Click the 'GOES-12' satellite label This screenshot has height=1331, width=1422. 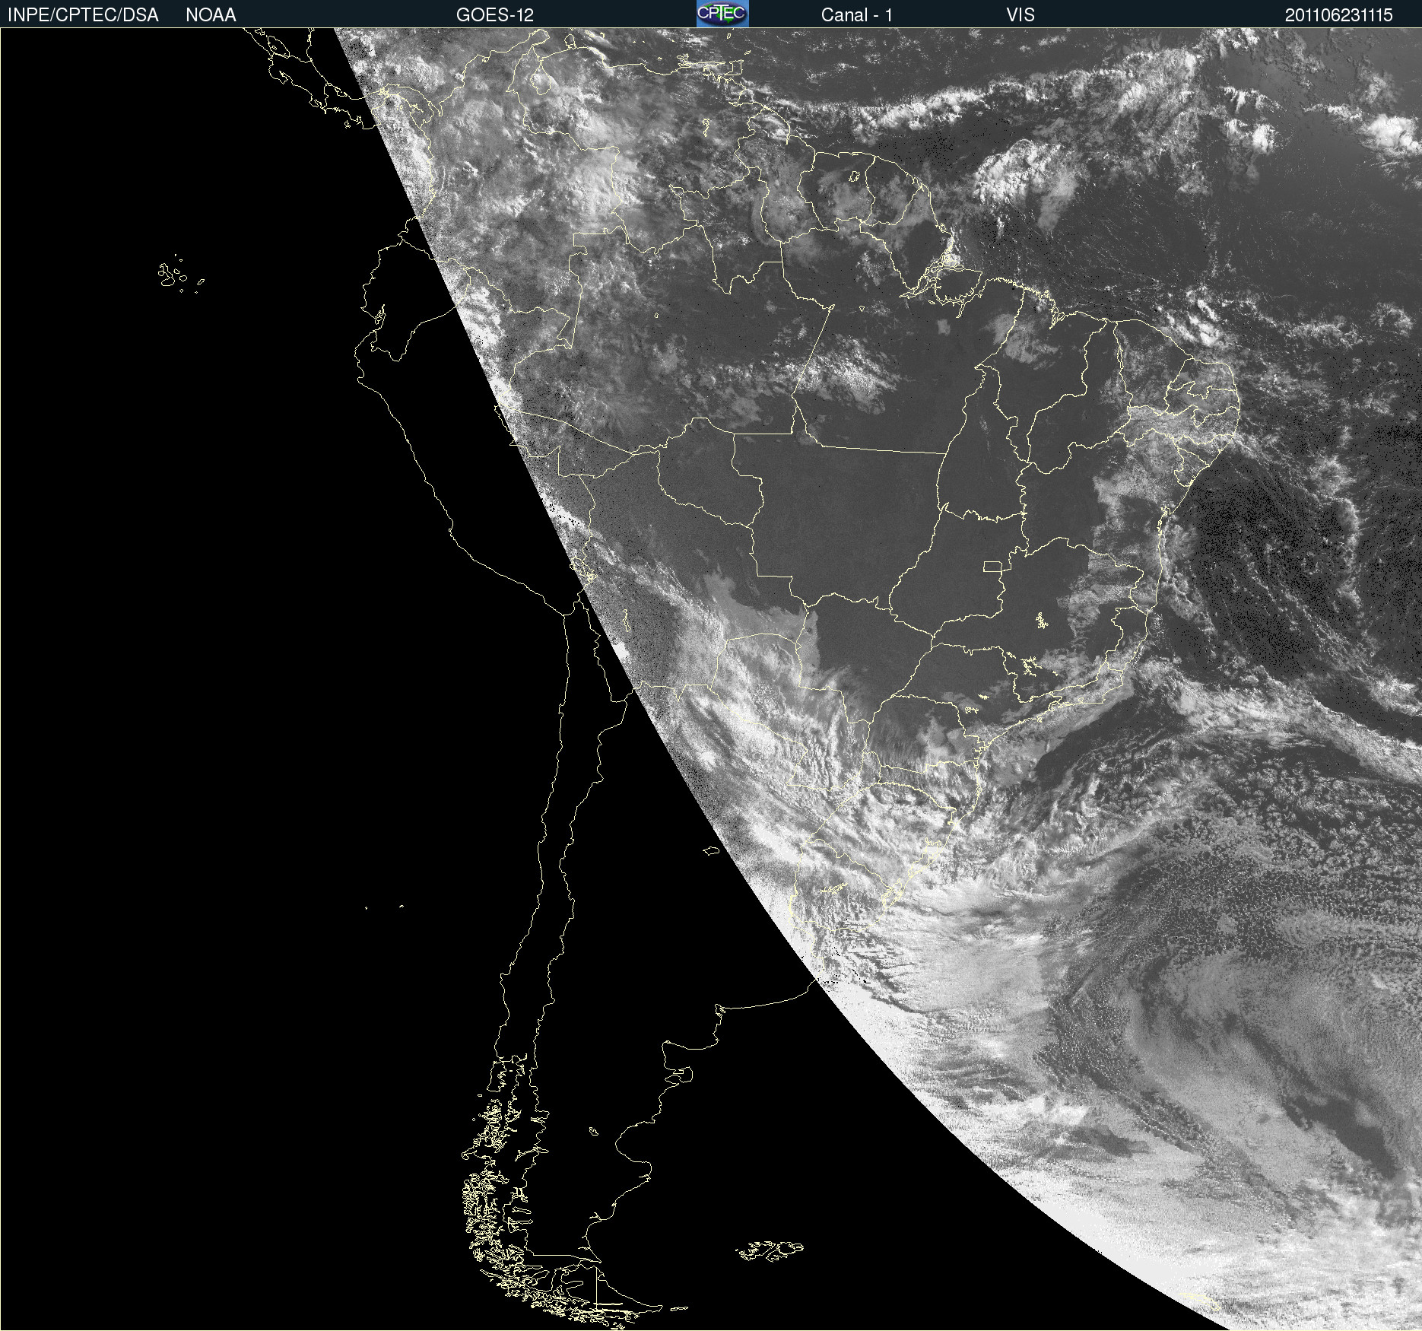tap(495, 15)
